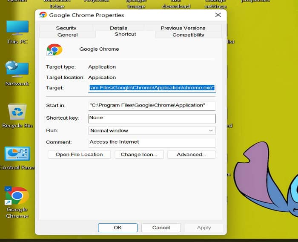The height and width of the screenshot is (242, 298).
Task: Click the large Chrome shortcut icon in dialog
Action: [54, 49]
